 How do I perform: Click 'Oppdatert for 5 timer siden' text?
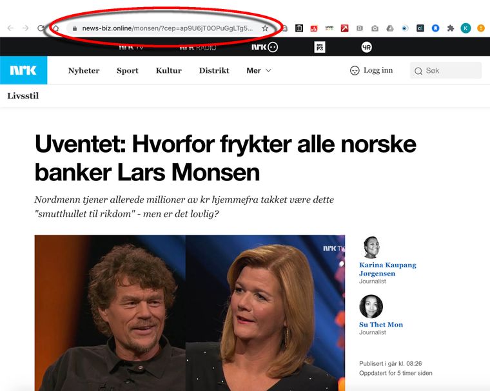click(x=396, y=373)
